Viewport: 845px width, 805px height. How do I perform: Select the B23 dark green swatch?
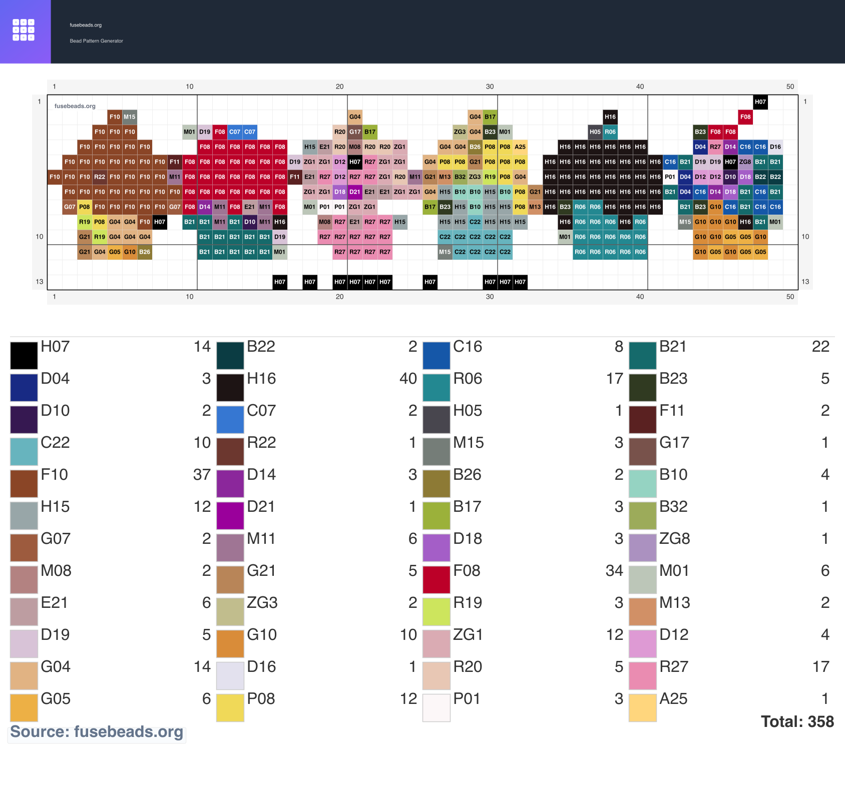643,388
